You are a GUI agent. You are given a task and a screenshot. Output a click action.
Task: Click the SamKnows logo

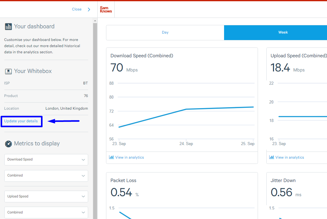click(x=106, y=10)
